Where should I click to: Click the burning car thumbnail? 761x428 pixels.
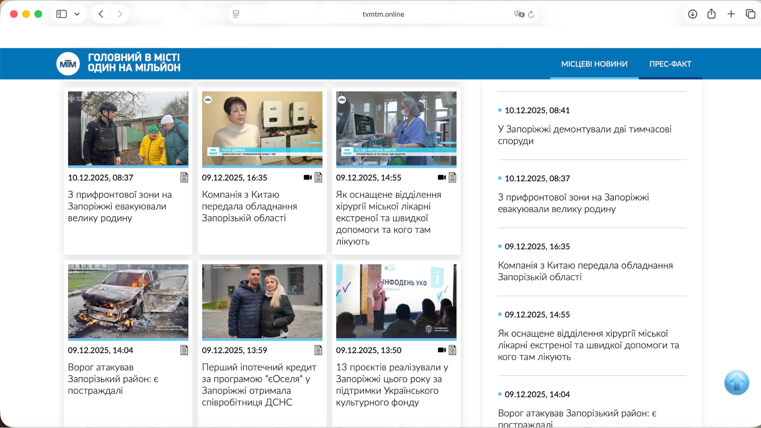(128, 302)
